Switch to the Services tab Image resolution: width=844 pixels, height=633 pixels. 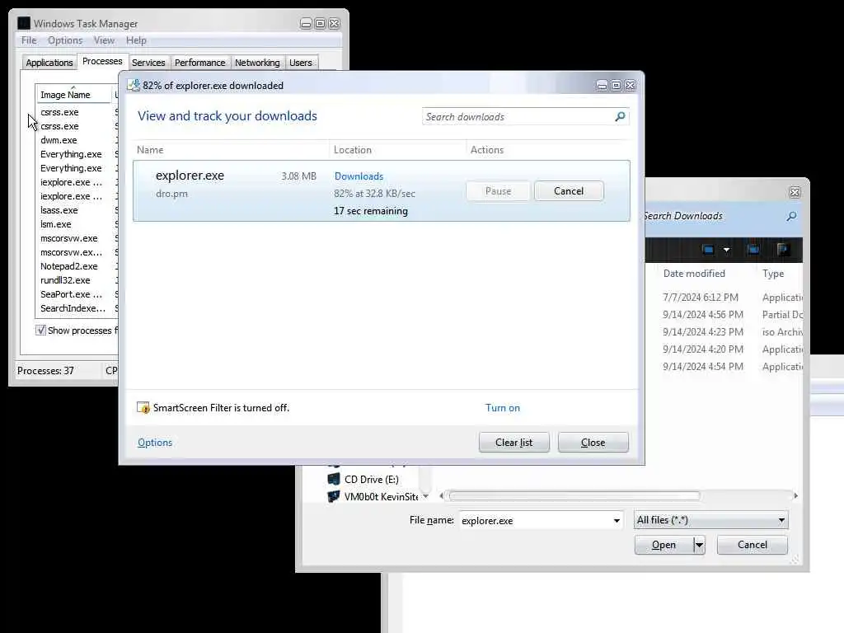(148, 63)
